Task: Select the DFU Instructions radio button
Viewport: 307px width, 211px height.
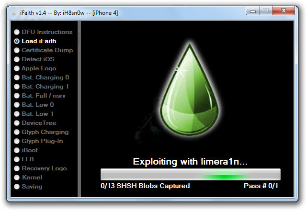Action: 17,32
